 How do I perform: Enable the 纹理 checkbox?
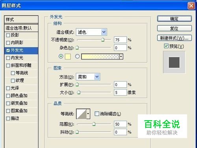tap(13, 81)
